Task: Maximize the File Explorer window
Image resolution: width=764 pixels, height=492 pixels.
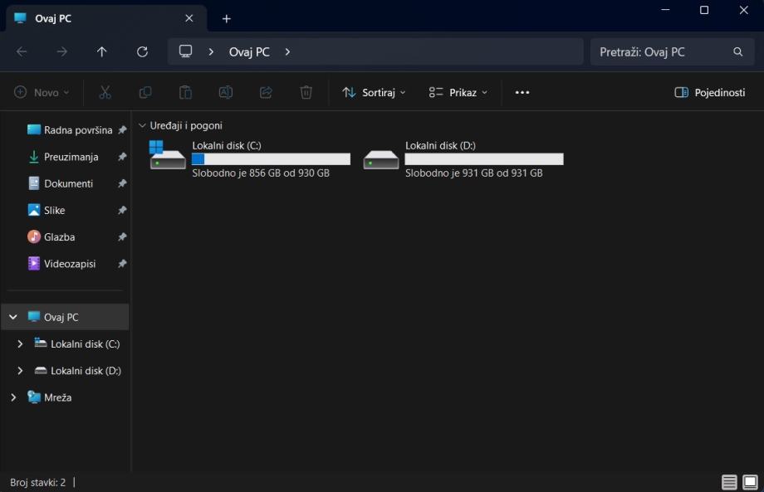Action: 704,10
